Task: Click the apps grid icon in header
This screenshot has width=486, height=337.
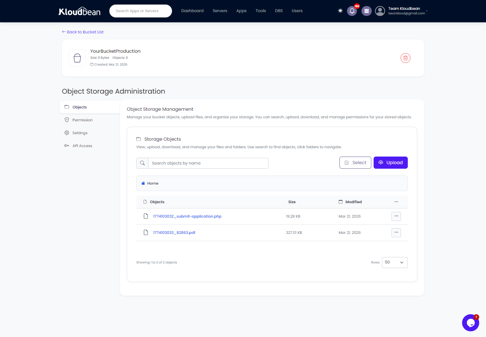Action: pos(366,11)
